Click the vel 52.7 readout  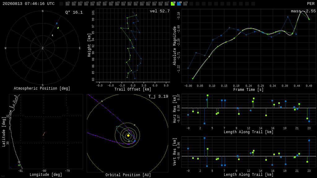tap(160, 11)
